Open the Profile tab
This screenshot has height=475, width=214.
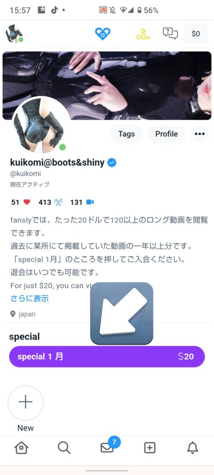coord(166,134)
